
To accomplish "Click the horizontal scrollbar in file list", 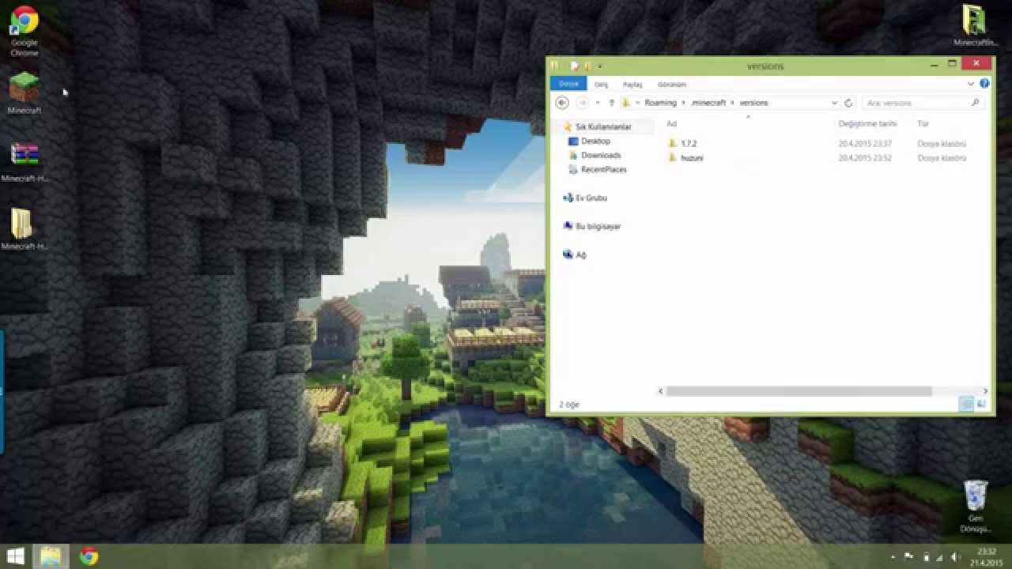I will 799,391.
